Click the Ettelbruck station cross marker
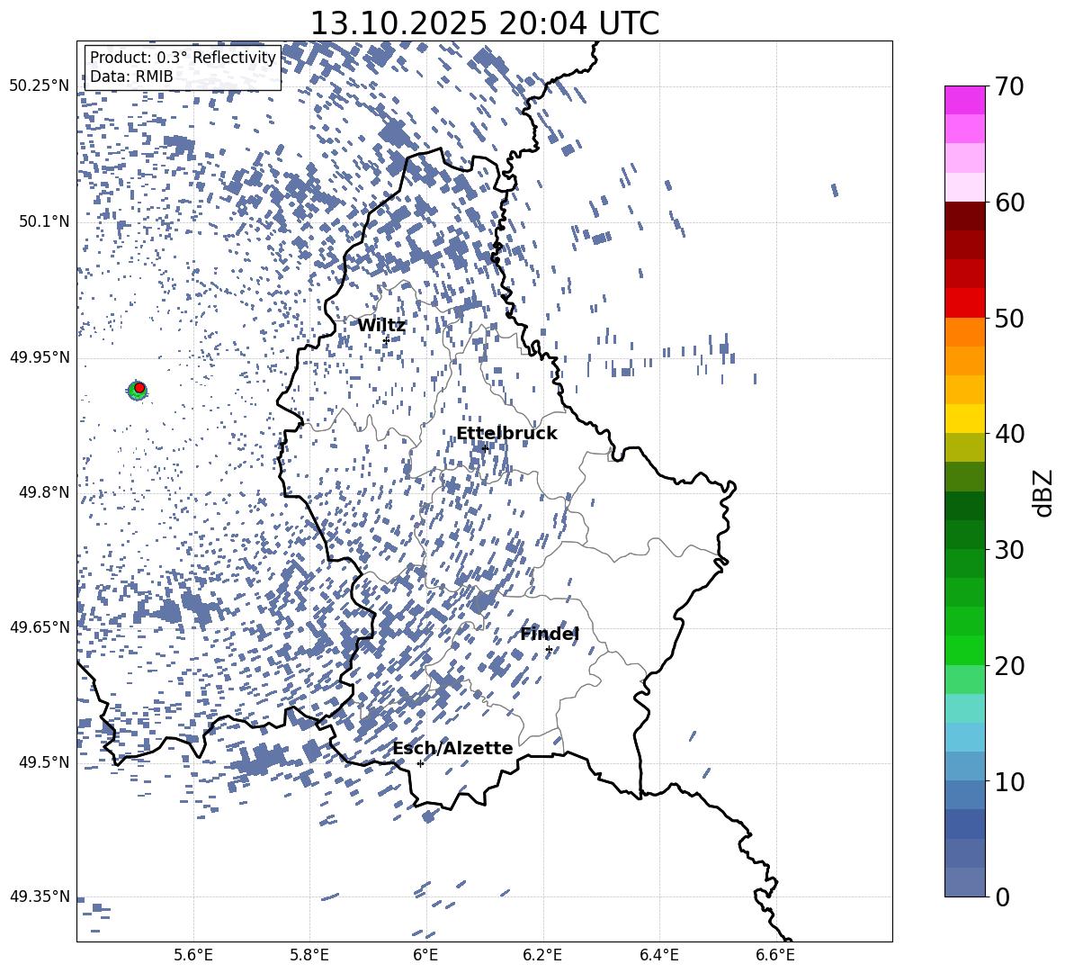Image resolution: width=1065 pixels, height=973 pixels. click(484, 448)
